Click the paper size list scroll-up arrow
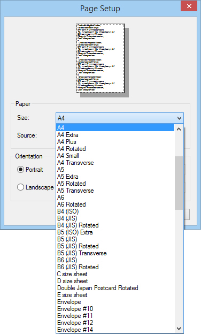The height and width of the screenshot is (334, 201). [x=179, y=129]
